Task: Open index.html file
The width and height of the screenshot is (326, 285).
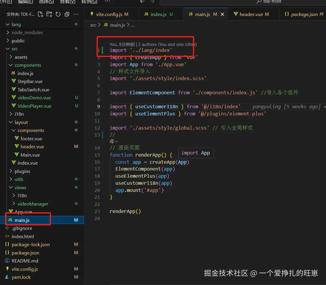Action: coord(42,237)
